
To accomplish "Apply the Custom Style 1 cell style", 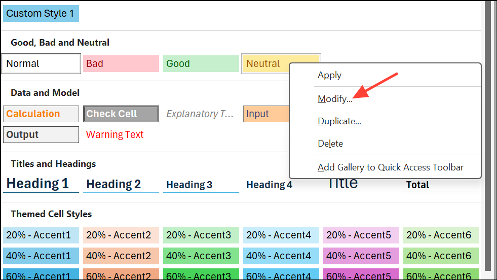I will (41, 14).
